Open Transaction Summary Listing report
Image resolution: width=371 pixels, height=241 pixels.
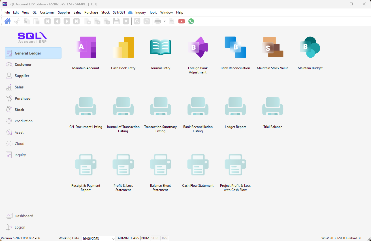tap(161, 114)
